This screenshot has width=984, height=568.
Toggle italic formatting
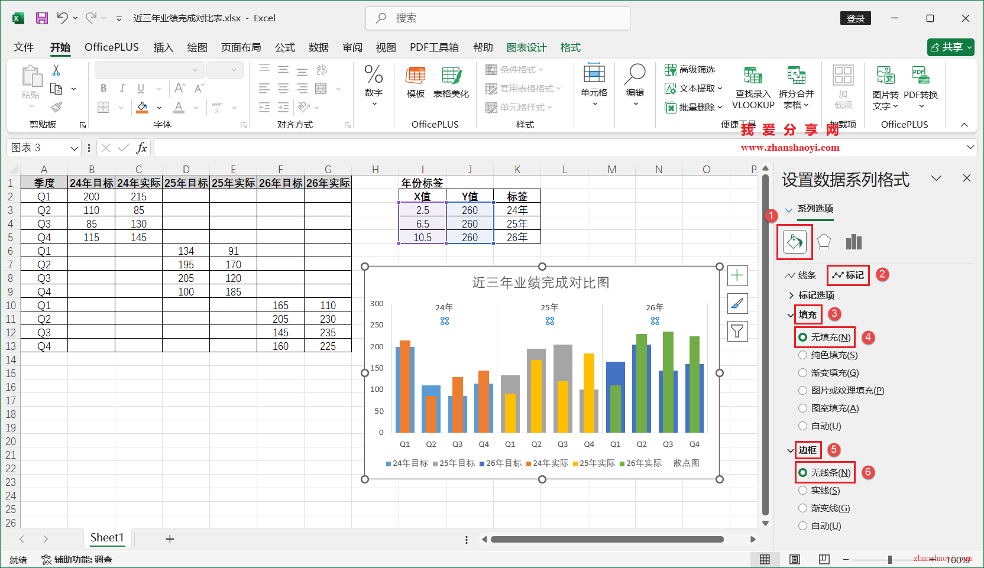click(x=122, y=88)
